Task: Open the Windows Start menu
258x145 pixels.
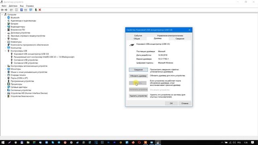Action: (3, 142)
